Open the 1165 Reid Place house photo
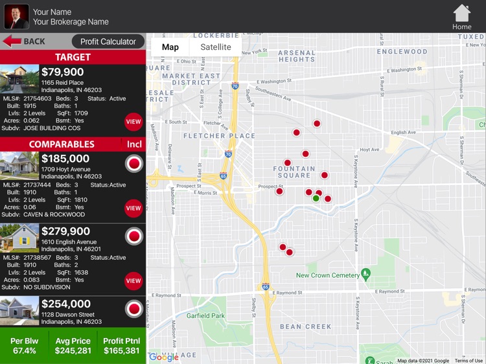Viewport: 486px width, 364px height. 19,79
